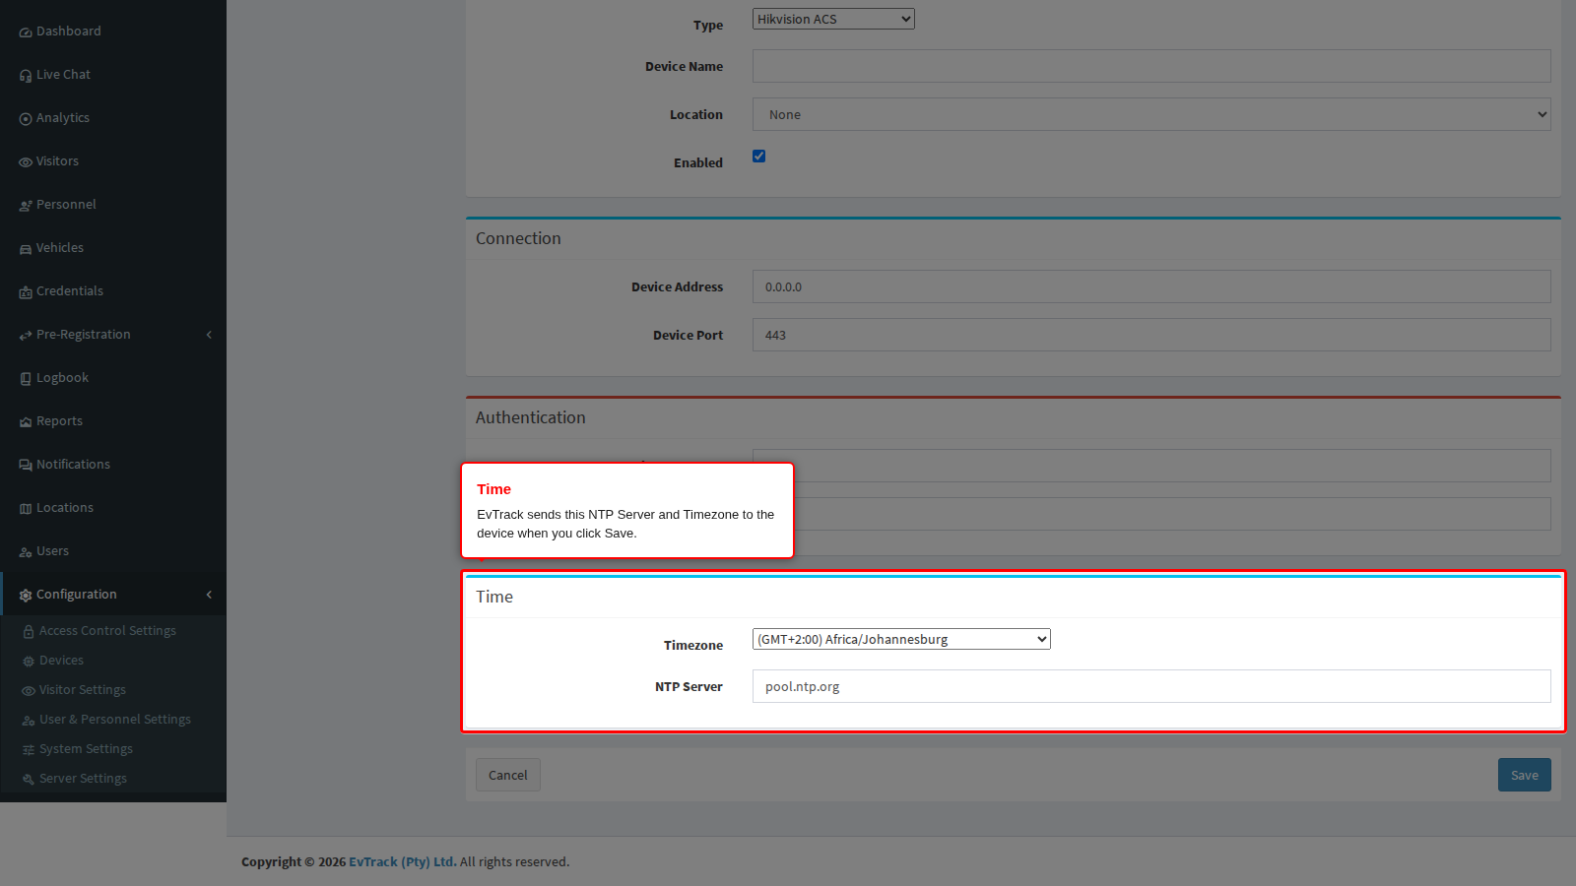Click the Reports icon
1576x886 pixels.
(x=26, y=422)
